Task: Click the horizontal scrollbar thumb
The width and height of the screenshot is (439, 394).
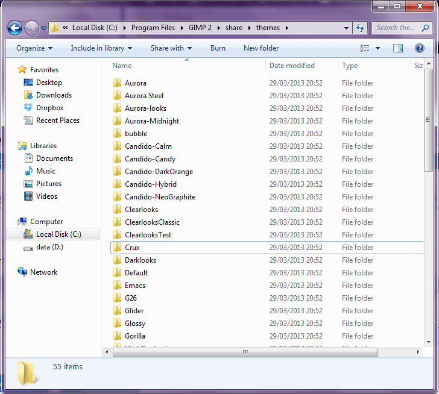Action: [x=245, y=352]
